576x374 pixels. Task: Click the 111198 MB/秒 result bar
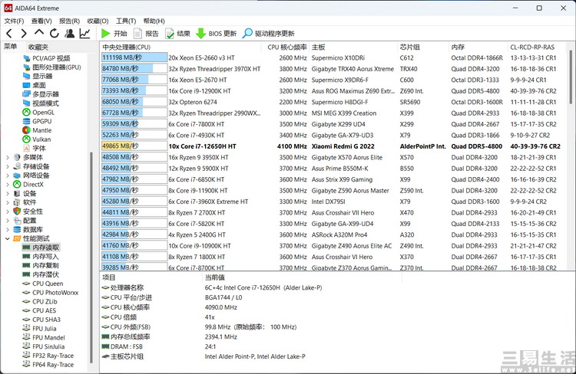(x=134, y=57)
